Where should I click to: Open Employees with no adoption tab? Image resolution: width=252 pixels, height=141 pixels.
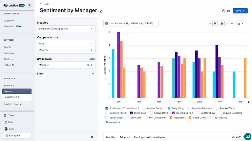(150, 137)
